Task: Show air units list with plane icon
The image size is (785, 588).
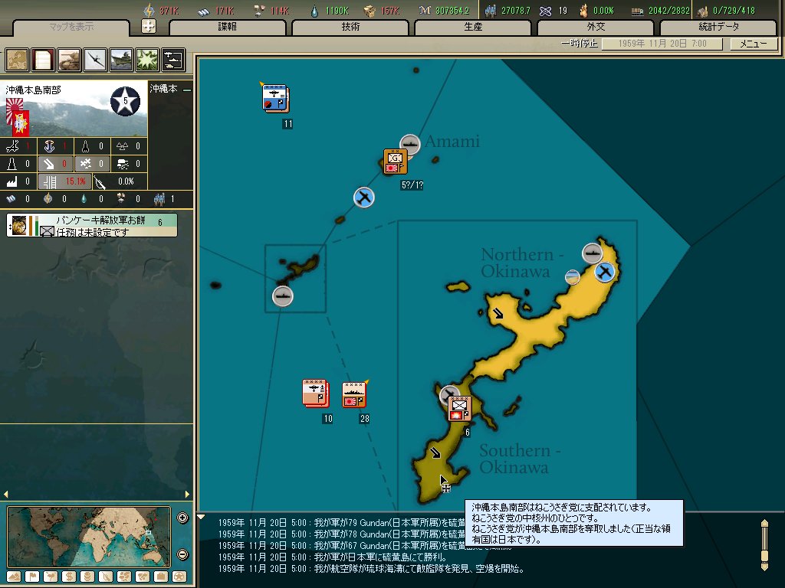Action: click(x=95, y=60)
